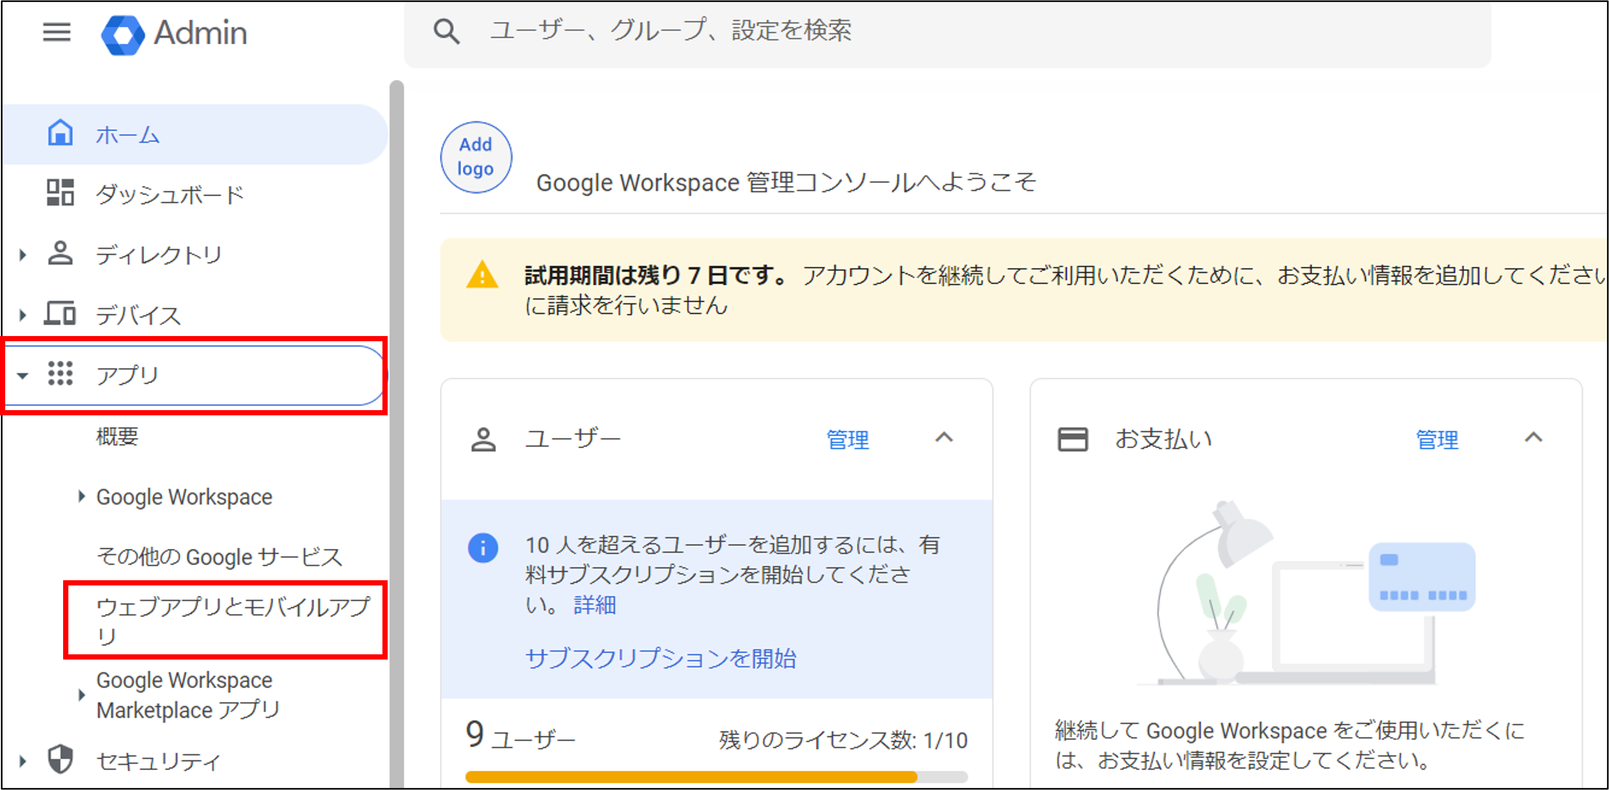
Task: Click the Devices icon in sidebar
Action: (61, 314)
